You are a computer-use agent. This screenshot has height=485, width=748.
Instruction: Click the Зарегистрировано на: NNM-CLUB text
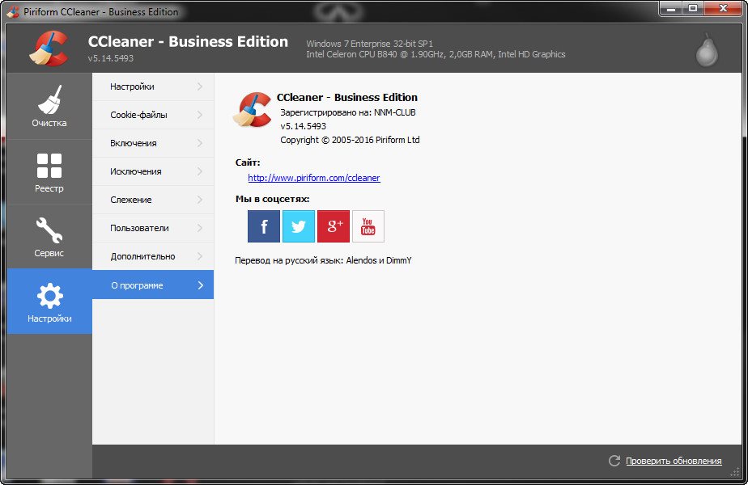tap(348, 112)
